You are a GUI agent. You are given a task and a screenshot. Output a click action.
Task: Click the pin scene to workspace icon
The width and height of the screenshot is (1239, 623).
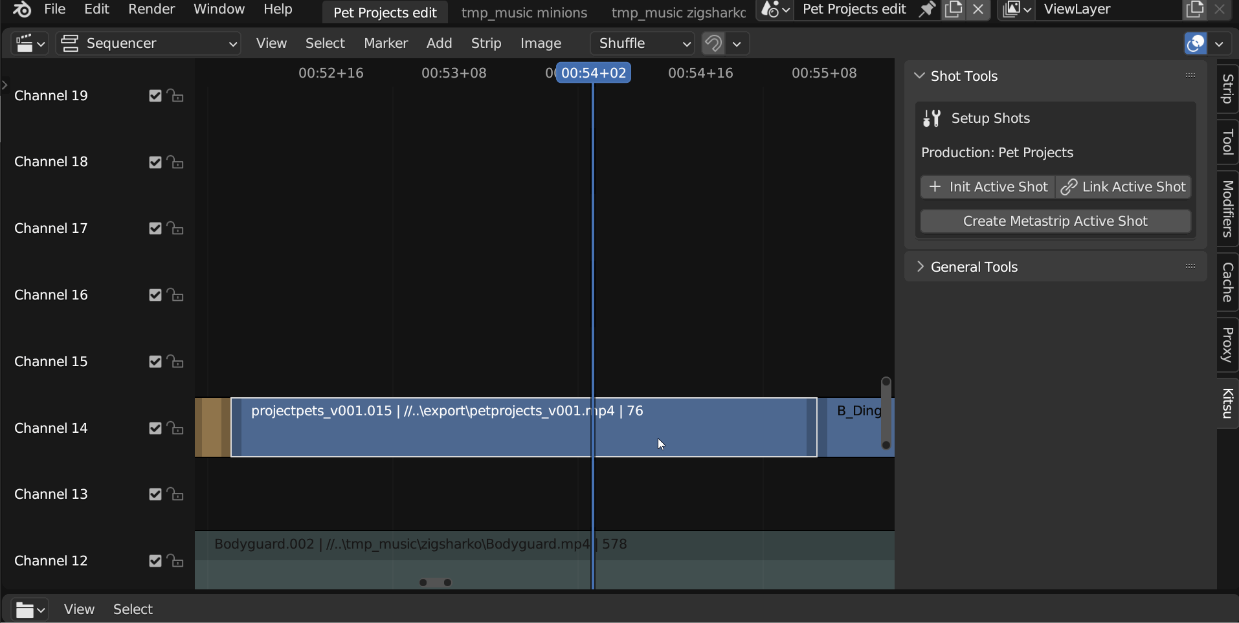(927, 10)
